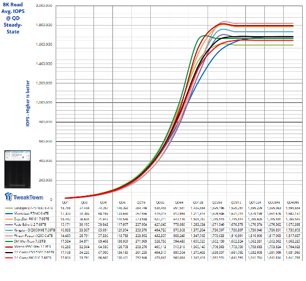Click the Solidigm QD1 value 18,788
Viewport: 306px width, 281px height.
66,208
